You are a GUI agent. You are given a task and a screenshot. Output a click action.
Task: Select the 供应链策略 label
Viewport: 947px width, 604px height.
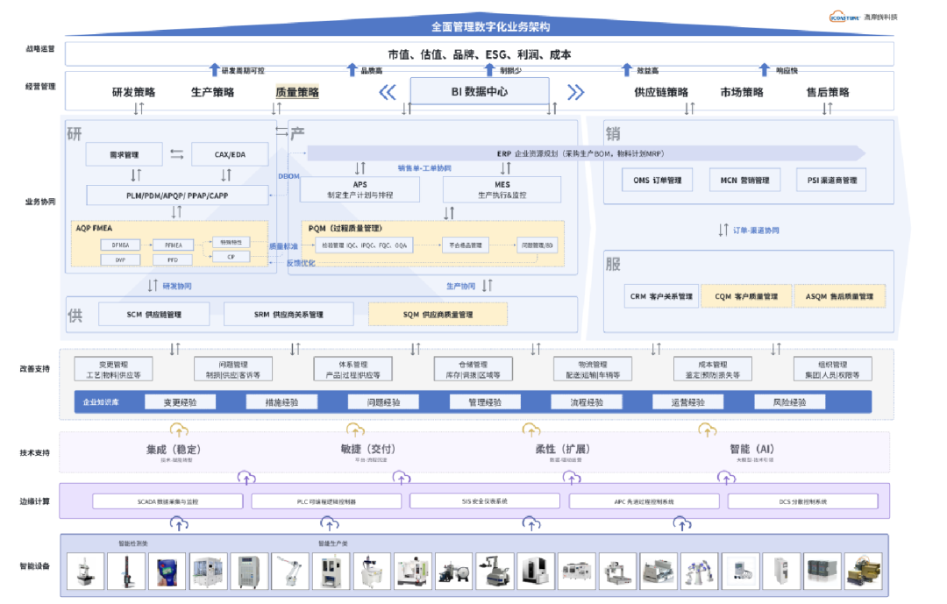pos(661,92)
